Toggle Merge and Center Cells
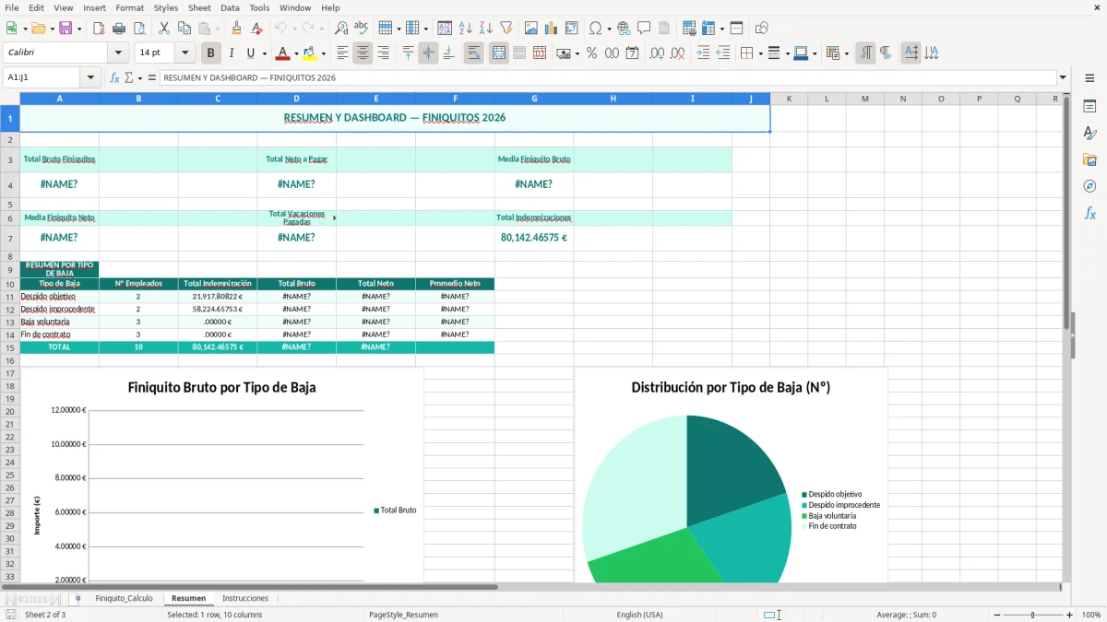The height and width of the screenshot is (622, 1107). [x=499, y=53]
